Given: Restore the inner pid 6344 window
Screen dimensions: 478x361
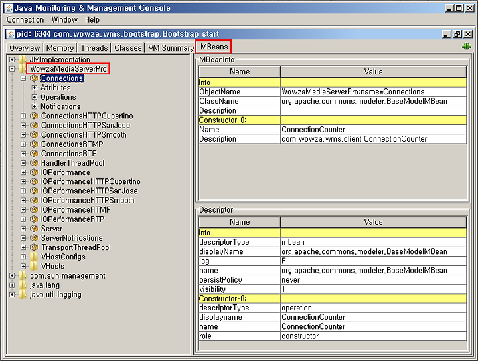Looking at the screenshot, I should point(457,34).
